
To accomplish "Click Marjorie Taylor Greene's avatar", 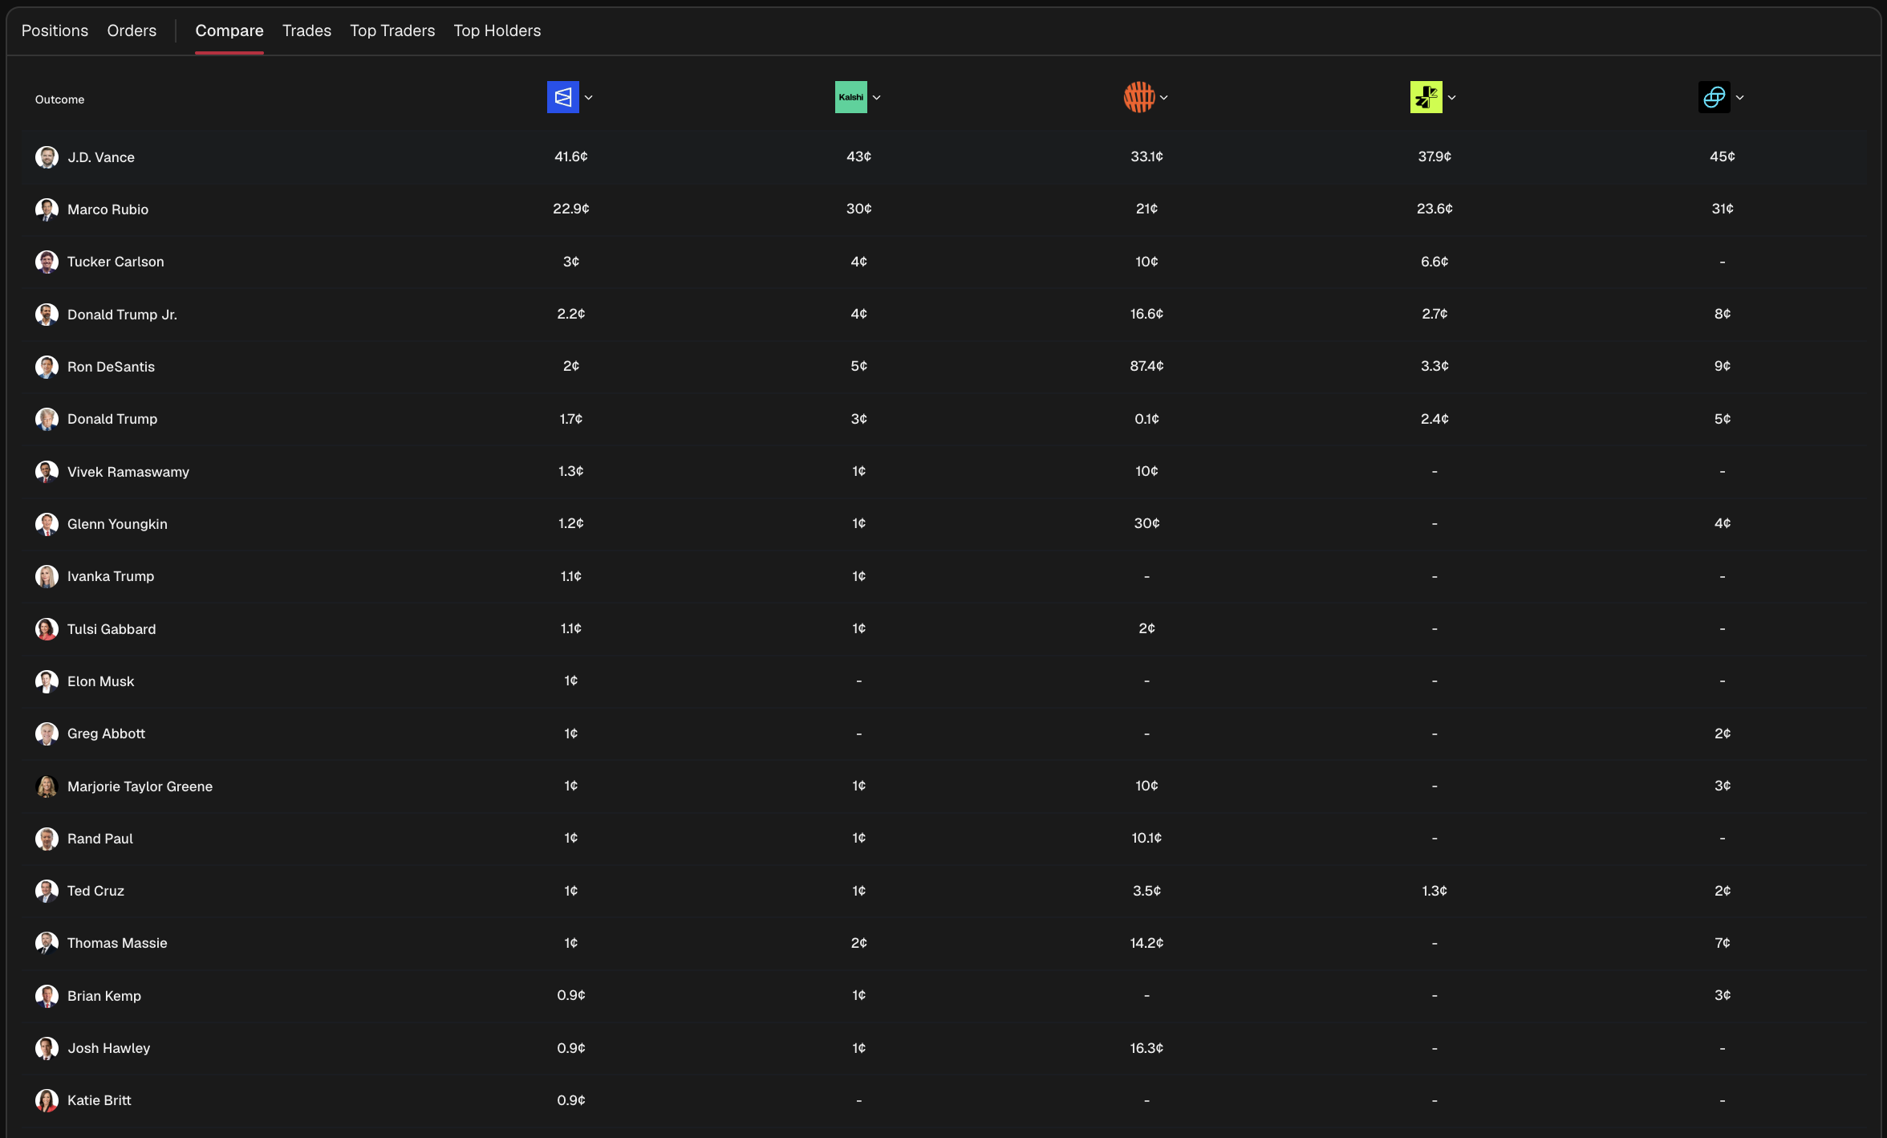I will [47, 786].
